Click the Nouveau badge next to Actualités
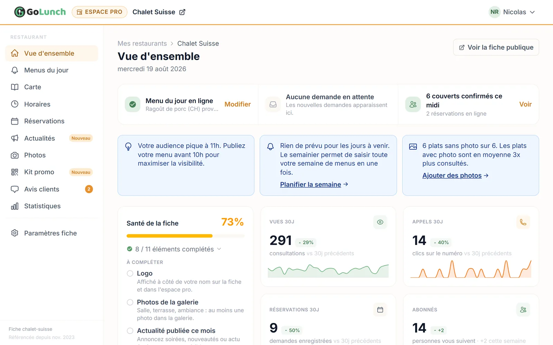Viewport: 553px width, 345px height. pyautogui.click(x=81, y=138)
